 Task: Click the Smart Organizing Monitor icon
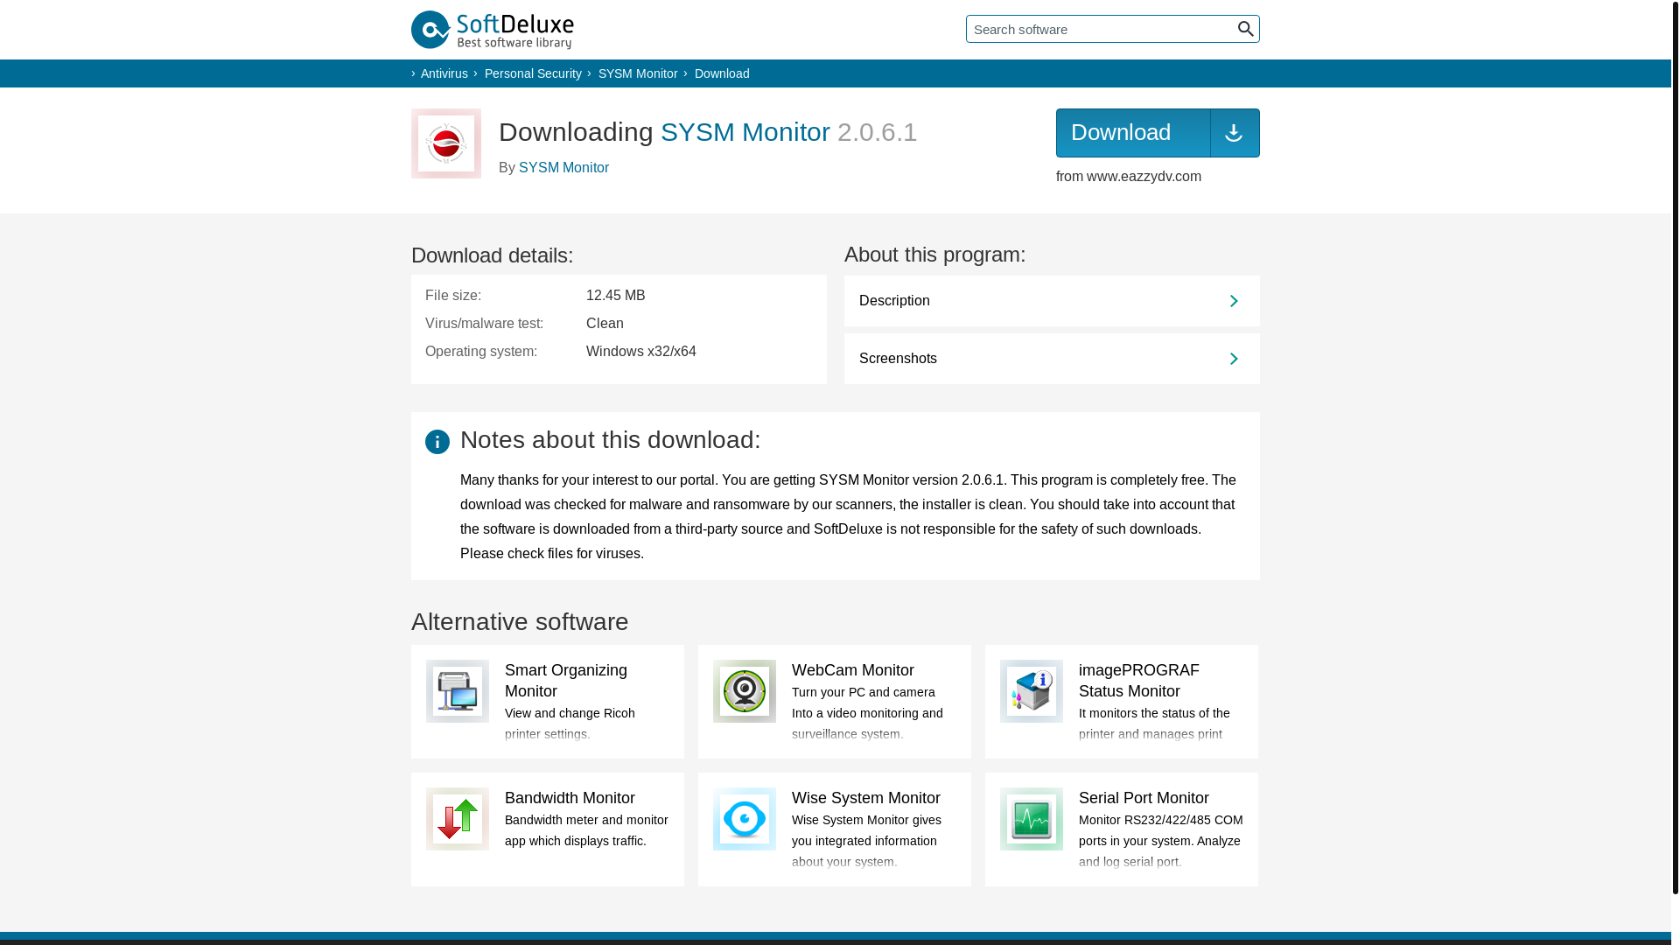[x=458, y=691]
